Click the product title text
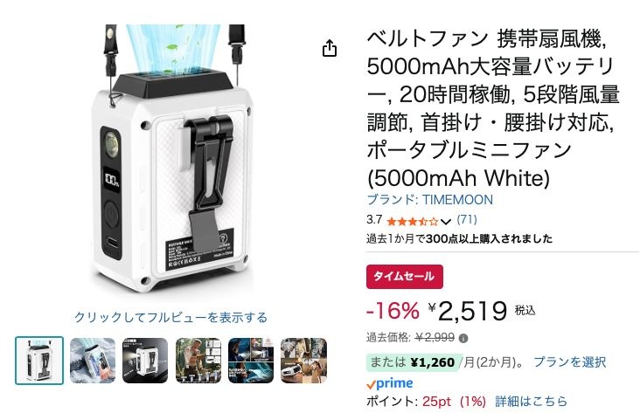This screenshot has width=640, height=413. coord(493,108)
